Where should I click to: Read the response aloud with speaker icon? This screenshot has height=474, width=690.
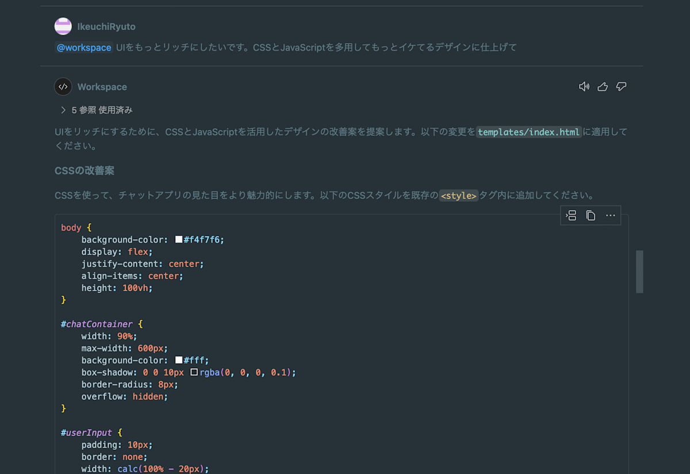pyautogui.click(x=584, y=87)
